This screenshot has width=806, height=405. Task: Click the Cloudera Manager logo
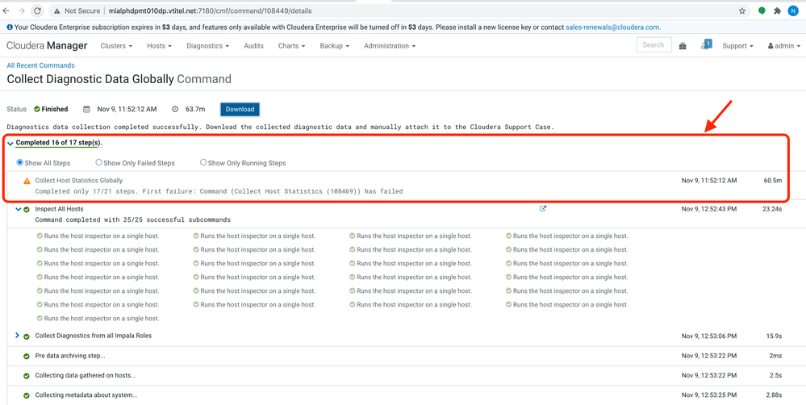coord(47,46)
